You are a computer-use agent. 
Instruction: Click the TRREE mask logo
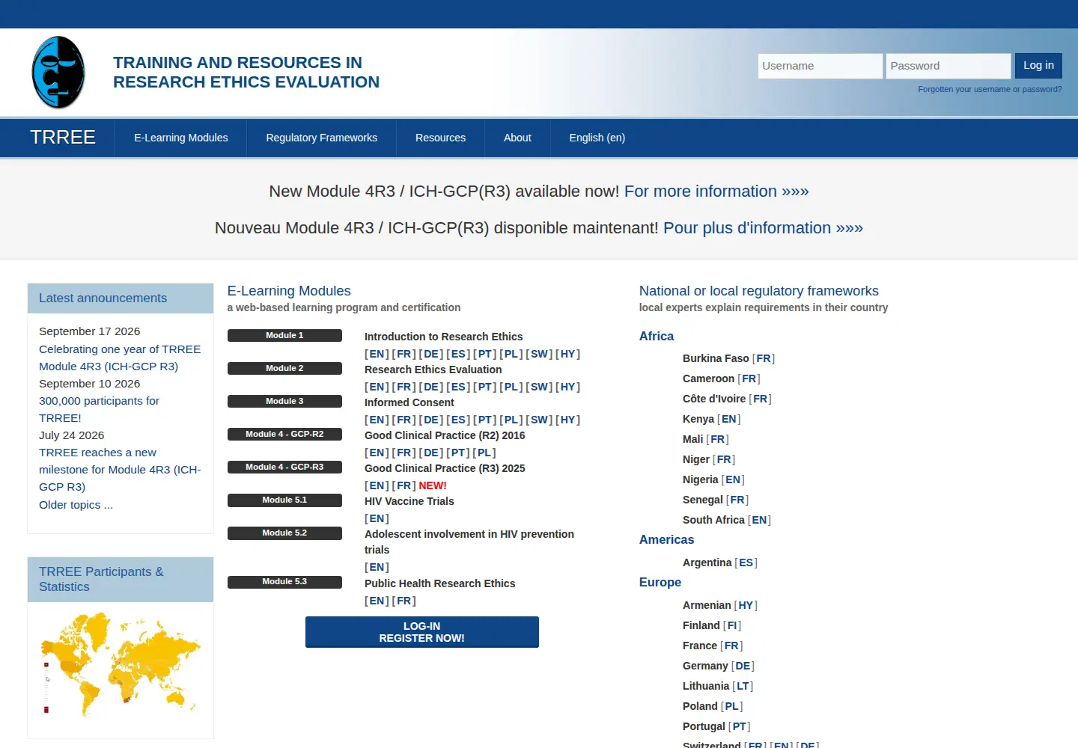(58, 73)
